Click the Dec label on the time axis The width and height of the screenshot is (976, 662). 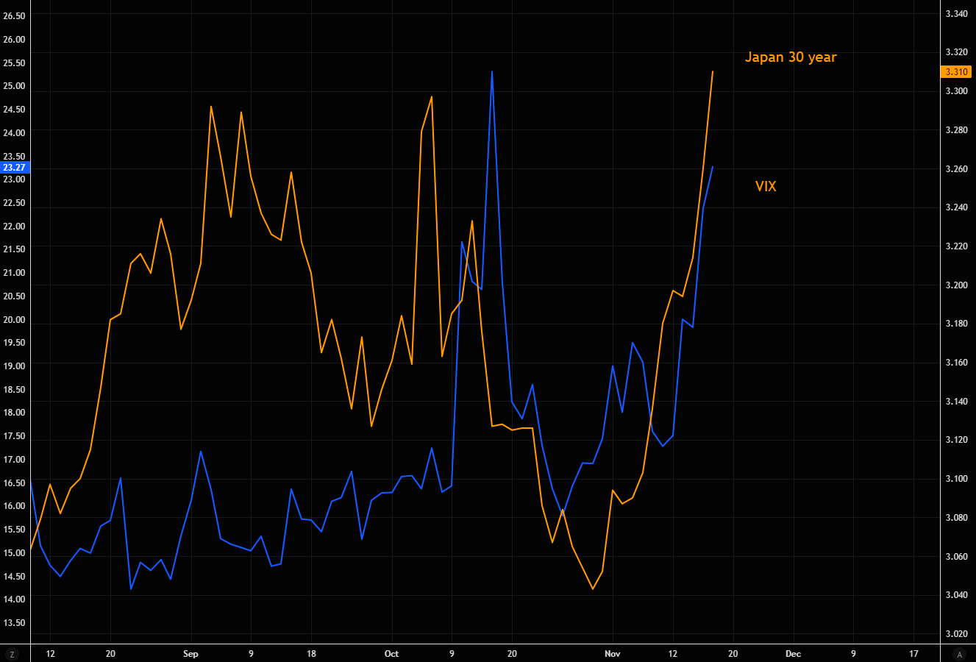pyautogui.click(x=793, y=654)
